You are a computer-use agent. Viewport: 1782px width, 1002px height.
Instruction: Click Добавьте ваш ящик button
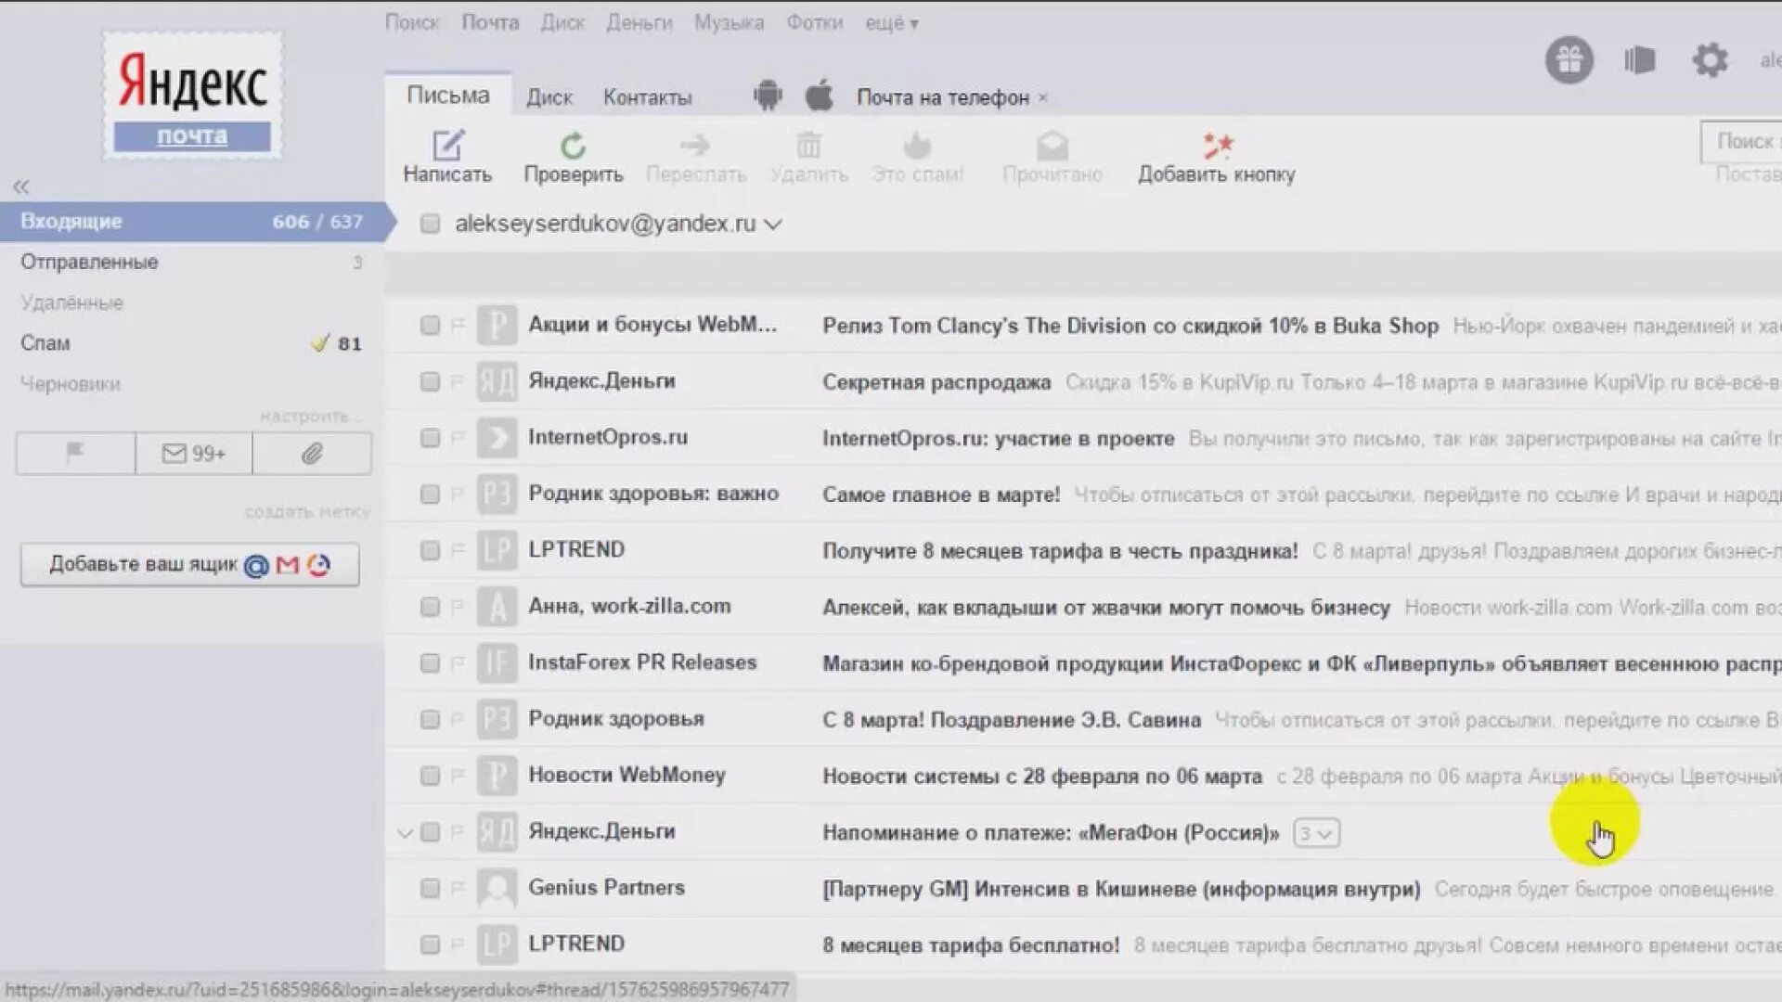pyautogui.click(x=190, y=564)
